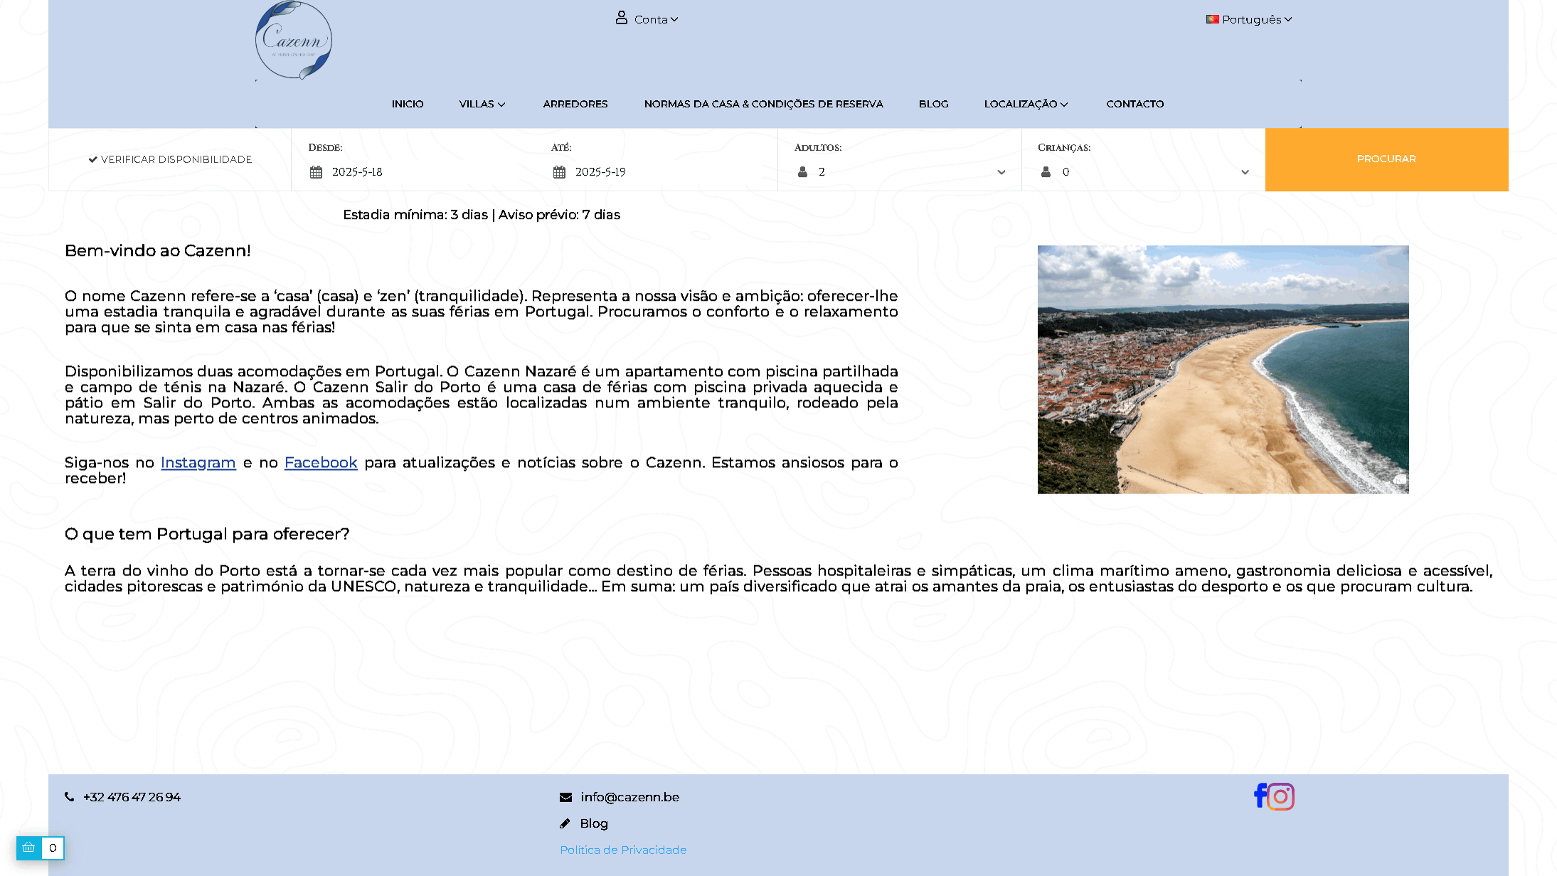Click the Cazenn logo
This screenshot has height=876, width=1557.
[294, 40]
